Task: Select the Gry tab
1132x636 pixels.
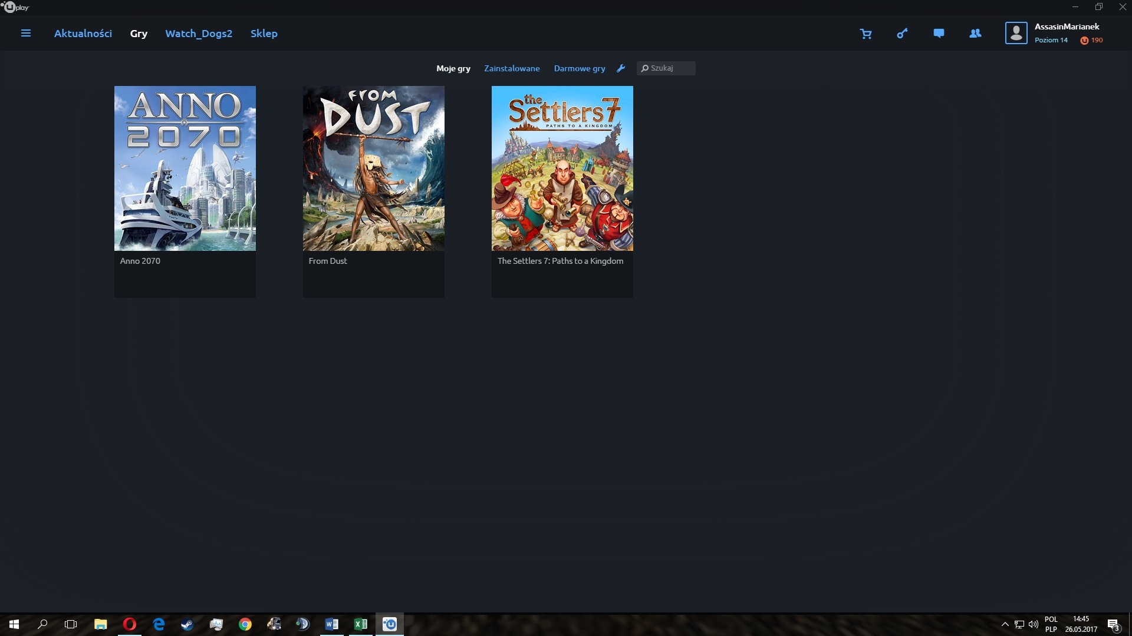Action: 139,34
